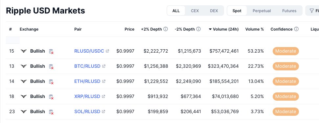Open the RLUSD/USDC pair link

click(89, 51)
